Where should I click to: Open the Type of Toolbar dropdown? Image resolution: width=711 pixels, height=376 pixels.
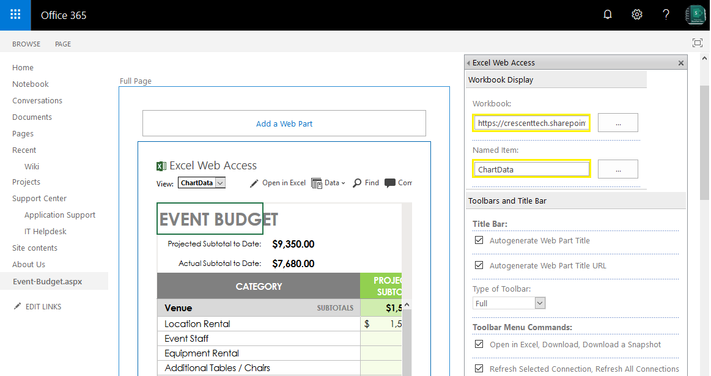click(539, 303)
